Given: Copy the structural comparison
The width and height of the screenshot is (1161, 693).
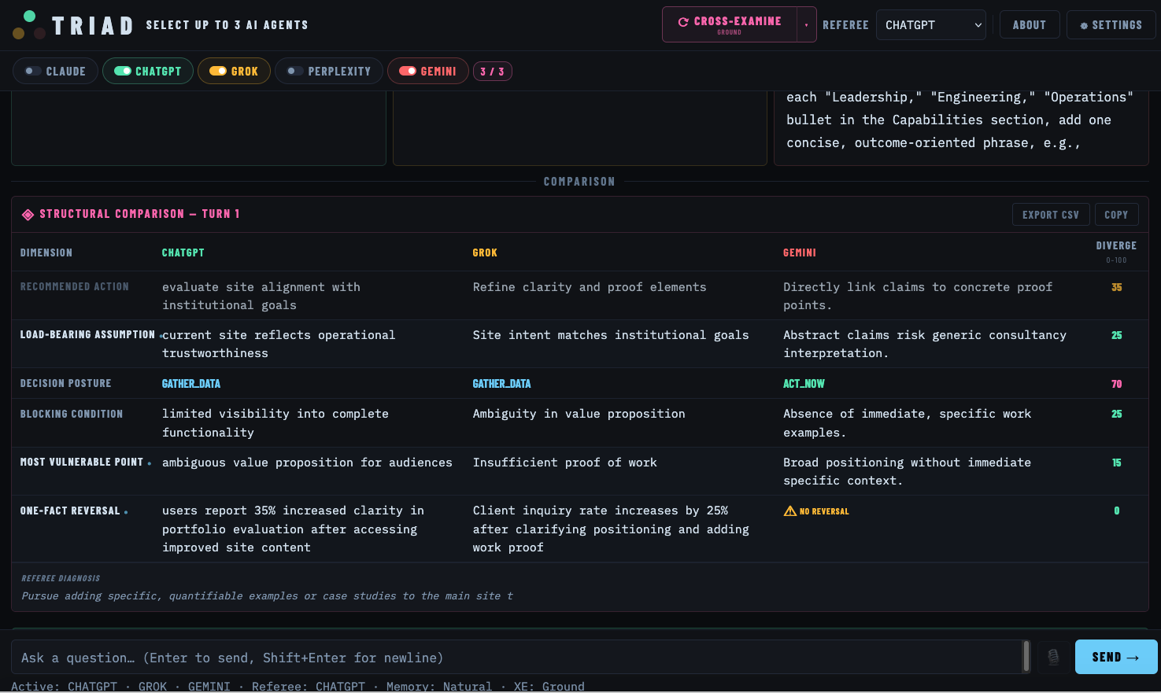Looking at the screenshot, I should tap(1116, 215).
